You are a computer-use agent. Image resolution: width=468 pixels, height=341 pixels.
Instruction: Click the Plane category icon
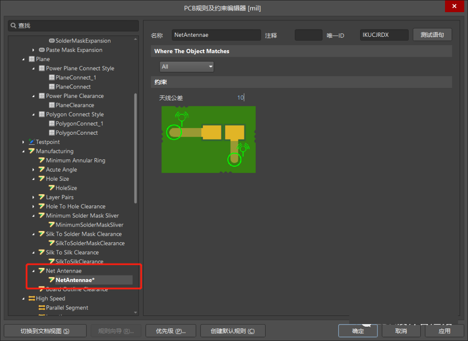32,59
